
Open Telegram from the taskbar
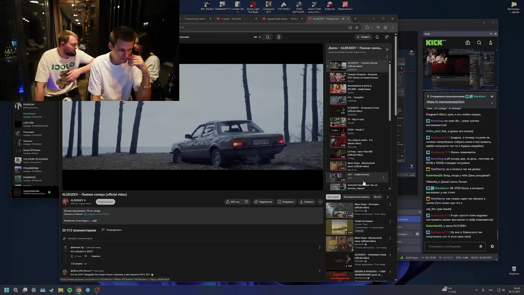pyautogui.click(x=88, y=290)
